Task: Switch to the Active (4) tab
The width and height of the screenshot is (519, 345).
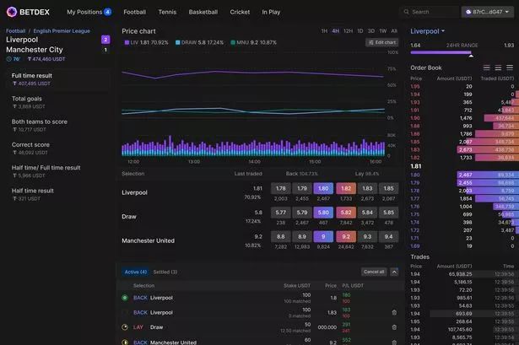Action: click(x=136, y=272)
